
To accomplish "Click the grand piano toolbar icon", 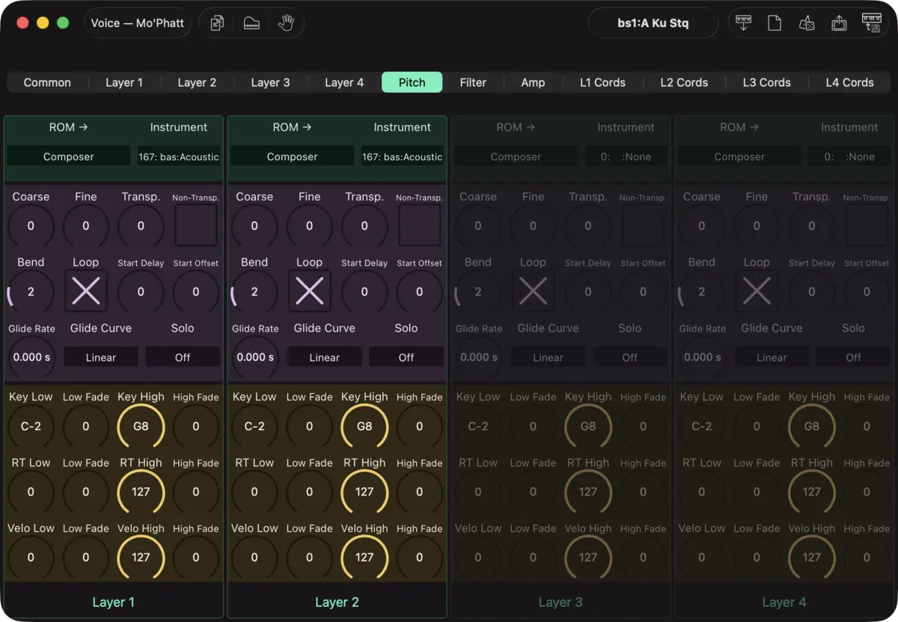I will pos(251,23).
